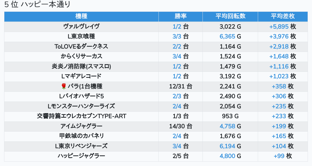
Task: Click 交響詩篇エウレカセブンTYPE-ART machine name
Action: tap(81, 116)
